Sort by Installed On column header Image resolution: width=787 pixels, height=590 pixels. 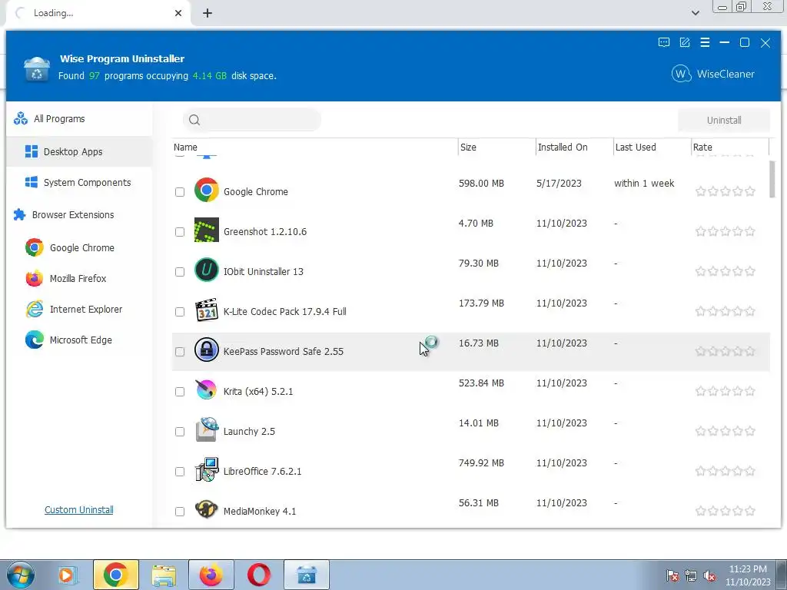click(575, 147)
